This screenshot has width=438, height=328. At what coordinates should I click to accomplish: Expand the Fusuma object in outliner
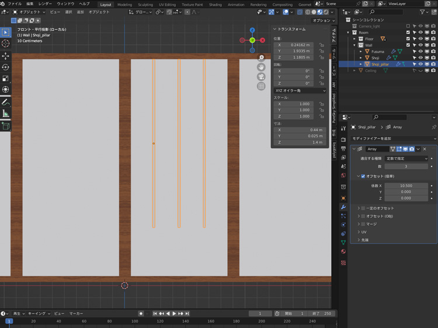pyautogui.click(x=361, y=51)
